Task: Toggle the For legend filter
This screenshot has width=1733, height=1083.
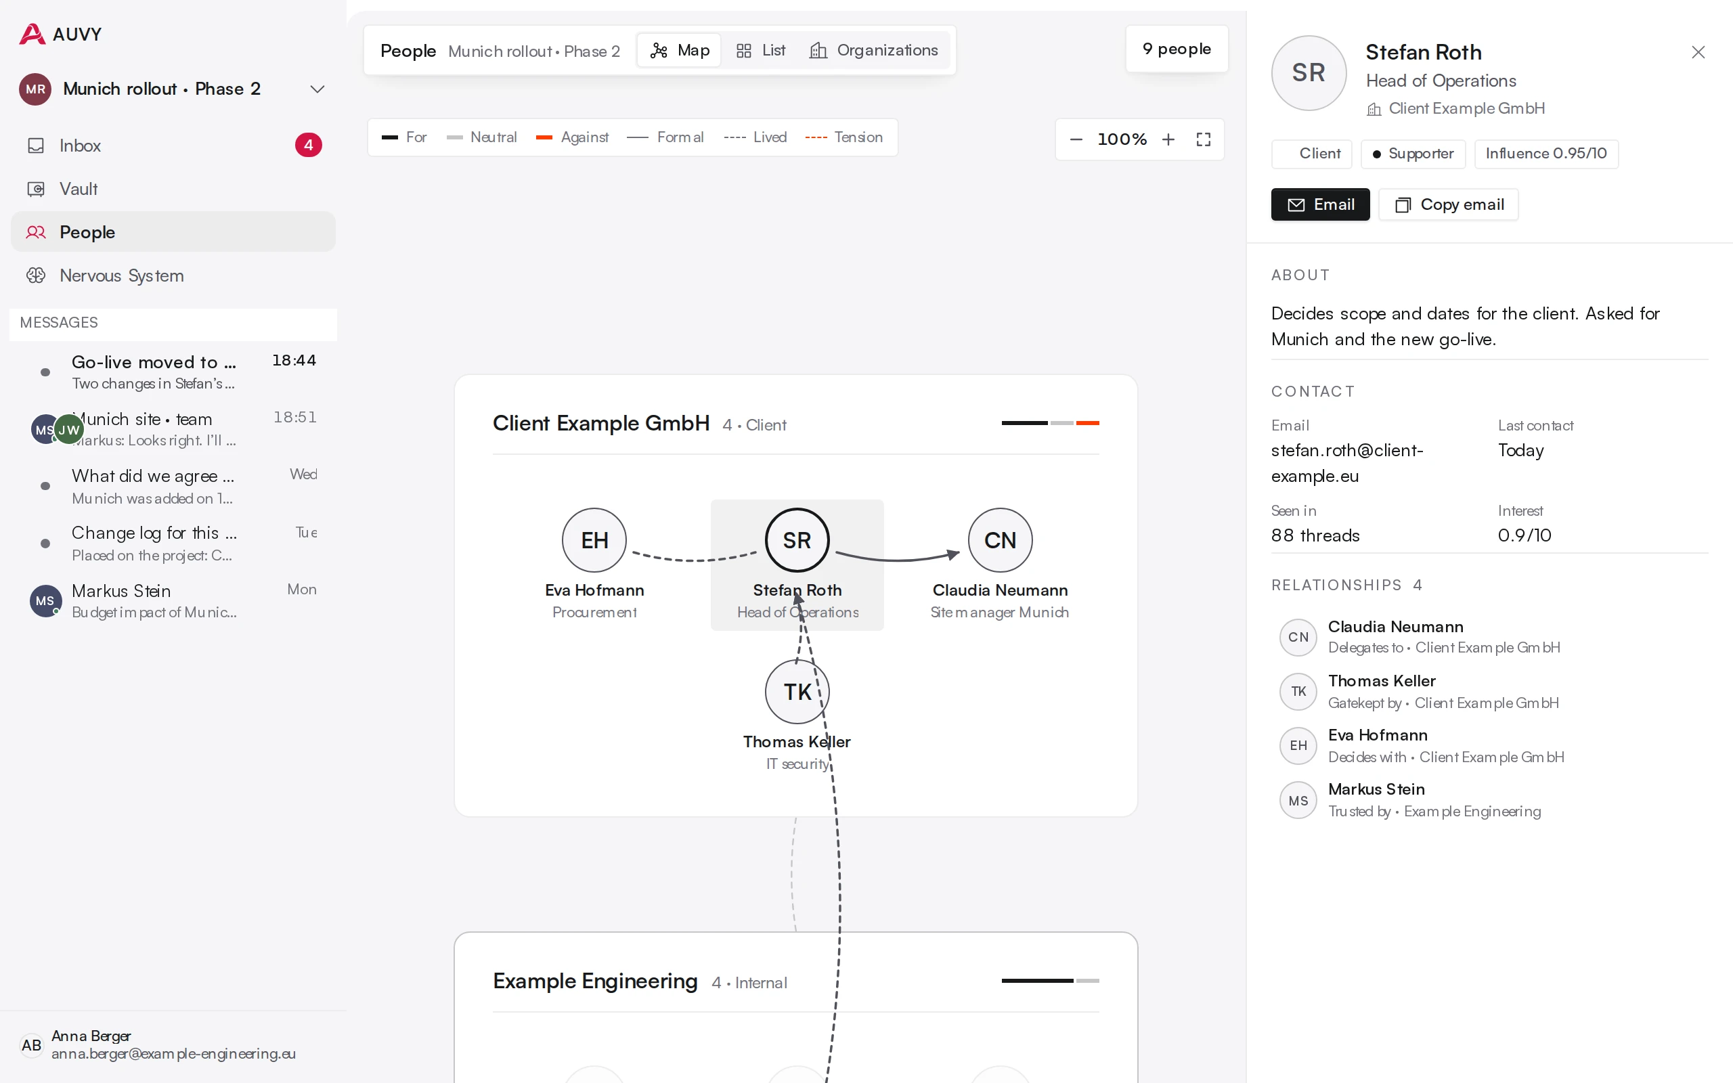Action: click(404, 137)
